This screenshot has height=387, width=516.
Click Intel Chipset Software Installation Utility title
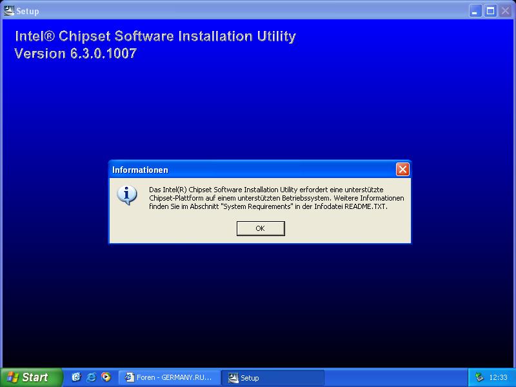tap(155, 36)
